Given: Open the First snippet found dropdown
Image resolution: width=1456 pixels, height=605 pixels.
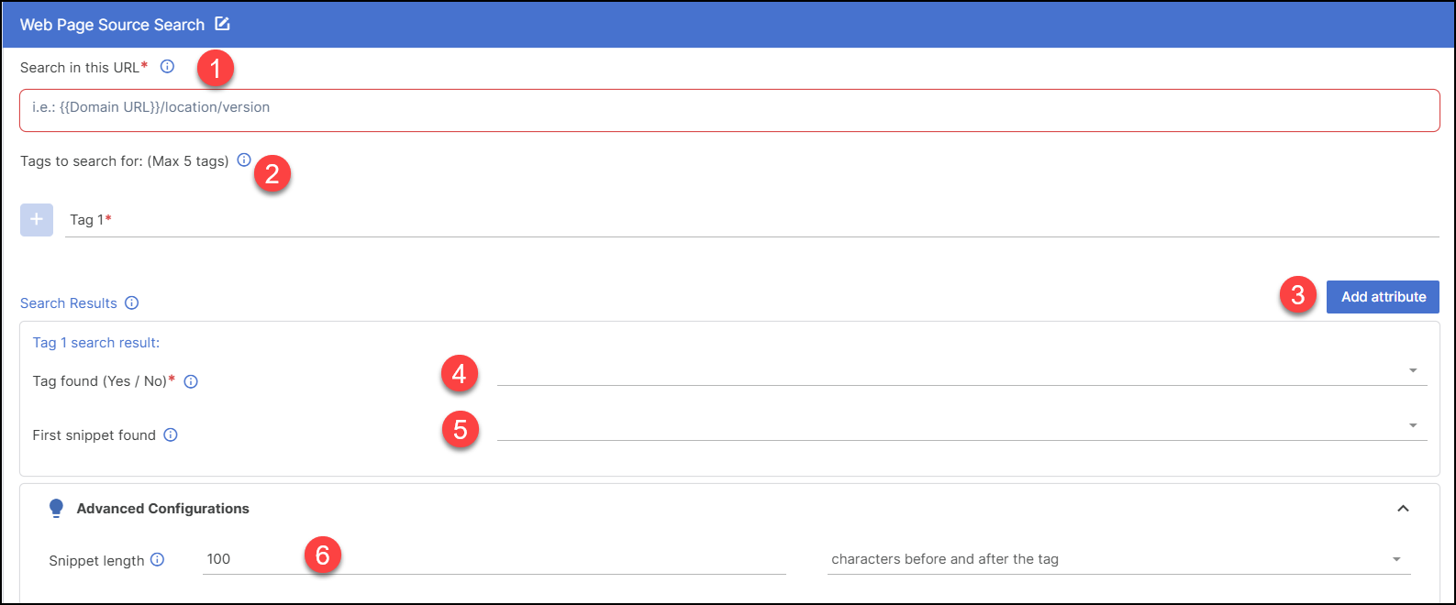Looking at the screenshot, I should pyautogui.click(x=1413, y=424).
